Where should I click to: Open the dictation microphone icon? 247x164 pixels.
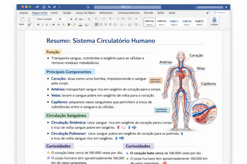click(x=214, y=19)
